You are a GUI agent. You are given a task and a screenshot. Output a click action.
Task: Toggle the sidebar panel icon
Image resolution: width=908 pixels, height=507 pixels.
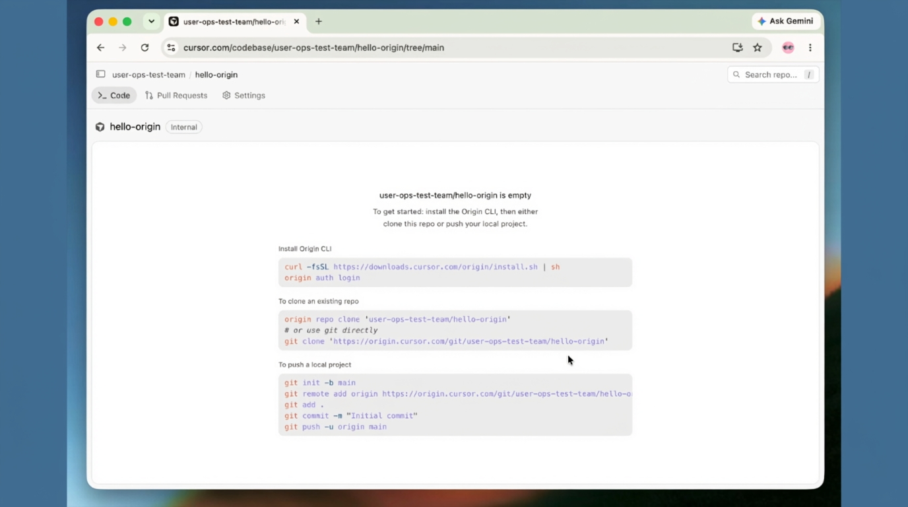coord(100,75)
